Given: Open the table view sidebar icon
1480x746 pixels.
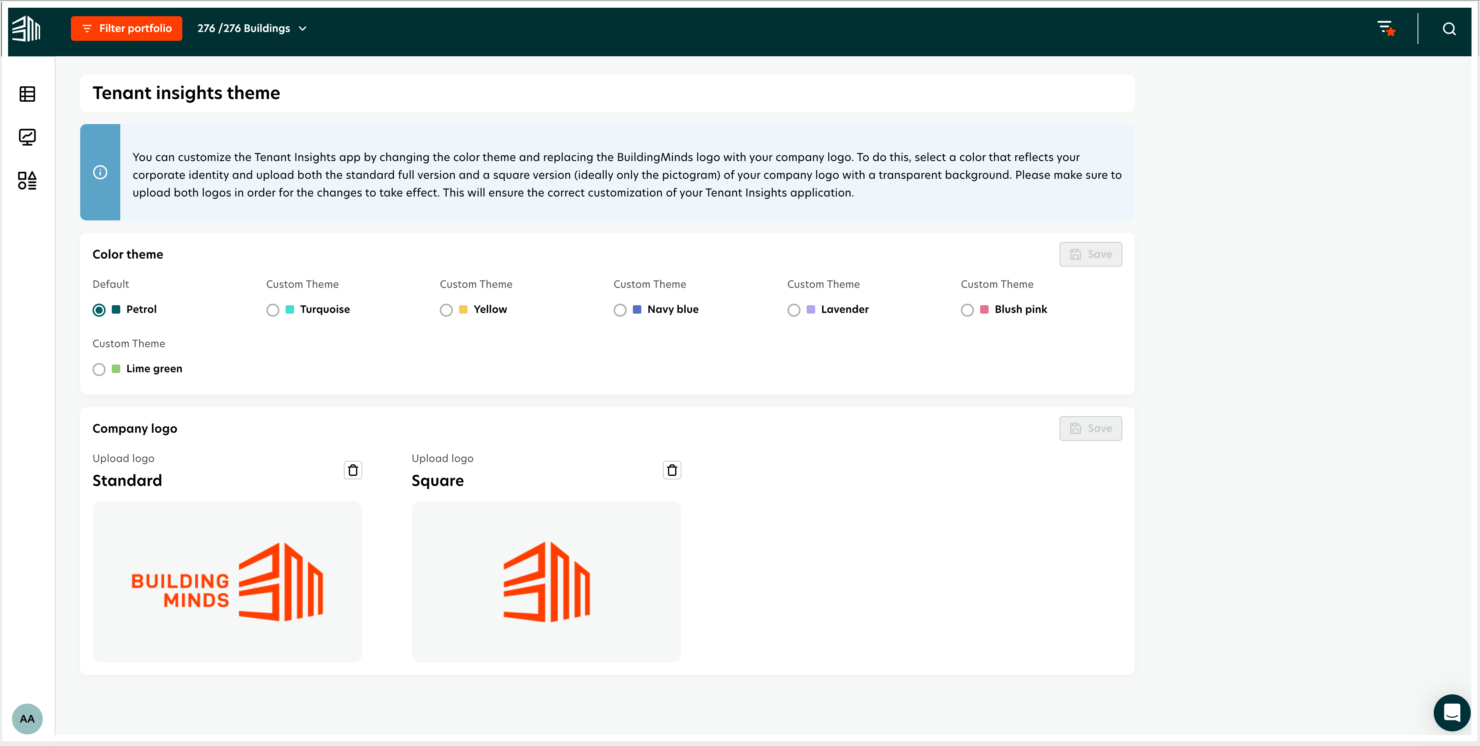Looking at the screenshot, I should [x=27, y=94].
